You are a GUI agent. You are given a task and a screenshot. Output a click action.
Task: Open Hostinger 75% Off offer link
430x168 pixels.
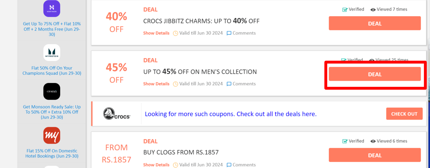click(x=52, y=29)
